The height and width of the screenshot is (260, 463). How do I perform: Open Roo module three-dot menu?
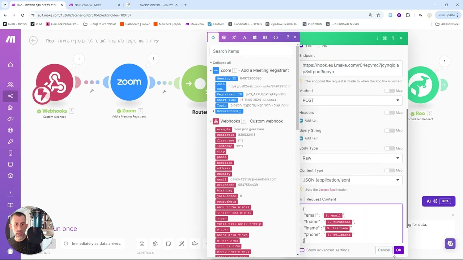click(x=377, y=38)
